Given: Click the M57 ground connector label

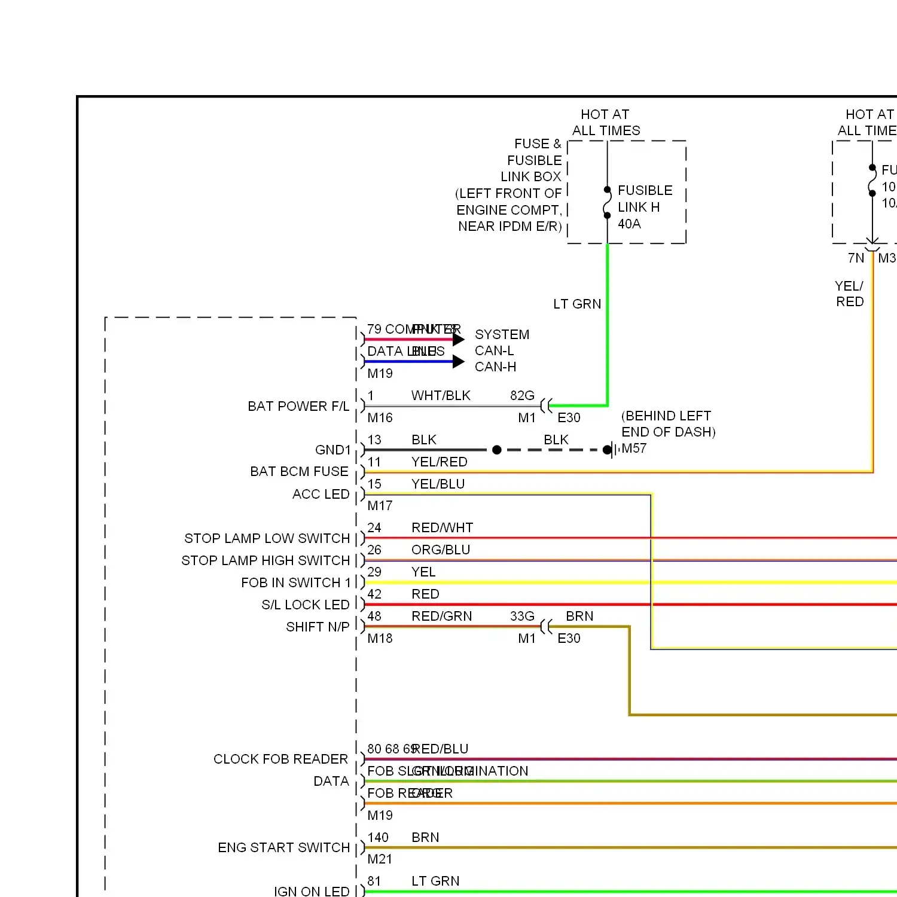Looking at the screenshot, I should point(634,448).
